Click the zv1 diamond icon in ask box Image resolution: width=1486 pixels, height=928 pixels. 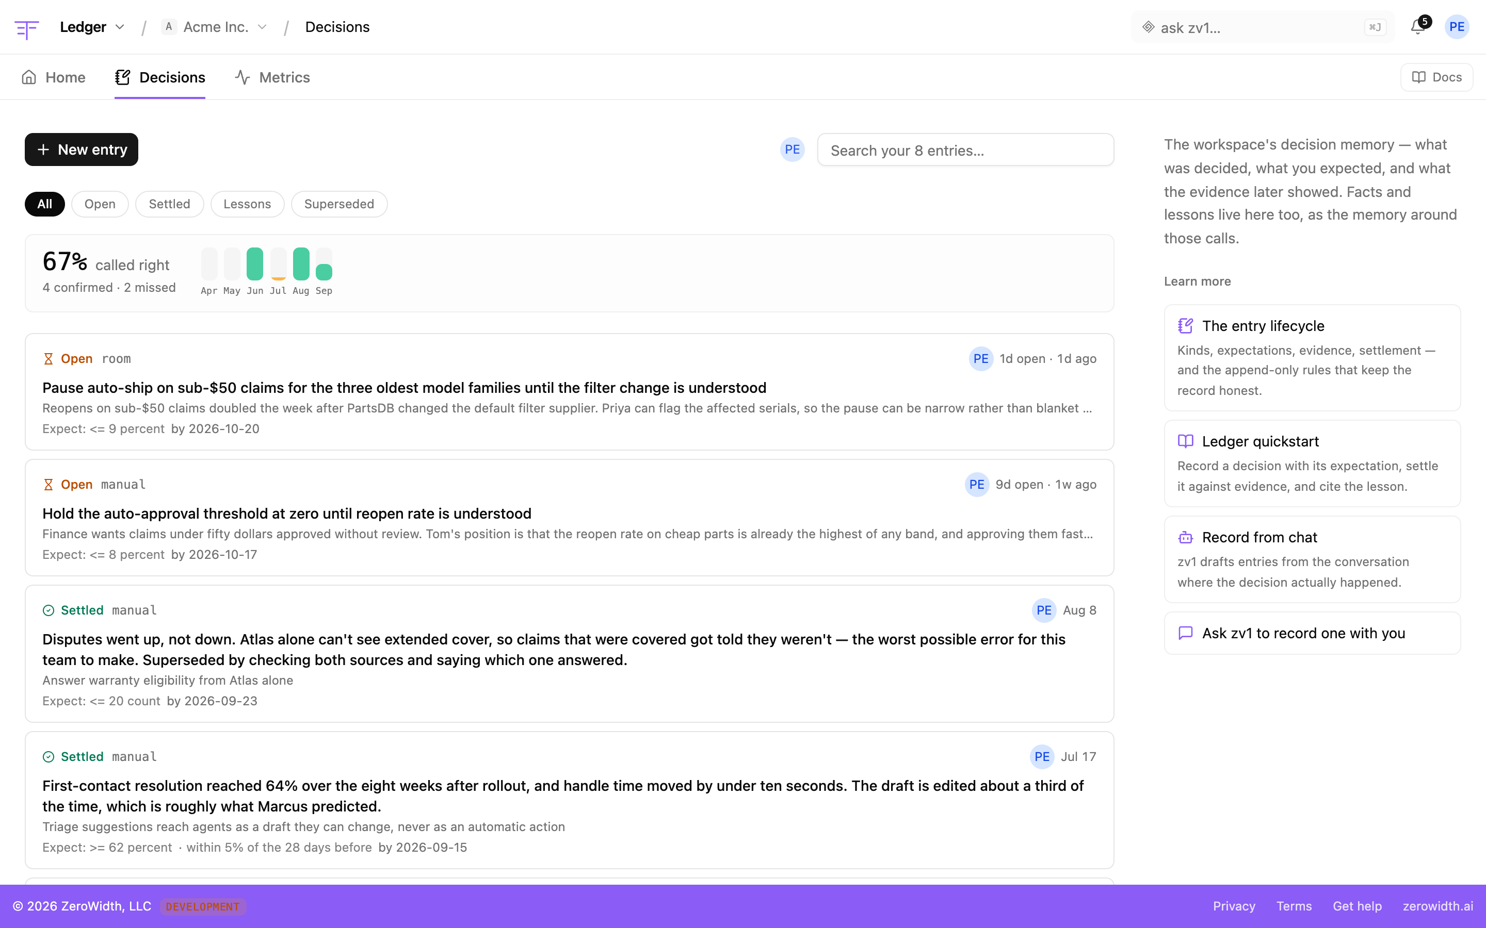point(1148,27)
